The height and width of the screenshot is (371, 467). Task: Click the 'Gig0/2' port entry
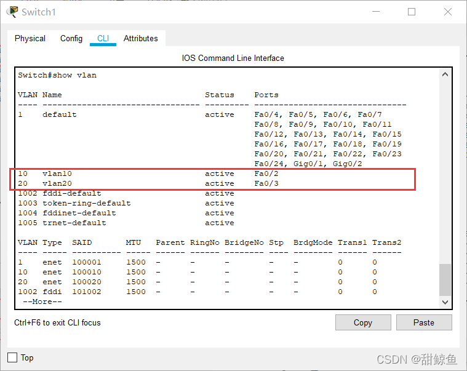point(347,164)
